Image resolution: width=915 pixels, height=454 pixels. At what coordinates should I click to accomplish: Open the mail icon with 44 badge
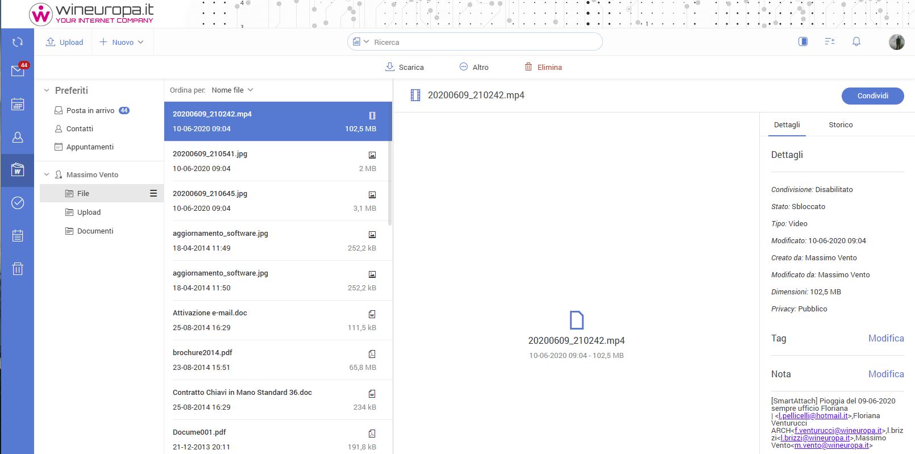pyautogui.click(x=18, y=70)
